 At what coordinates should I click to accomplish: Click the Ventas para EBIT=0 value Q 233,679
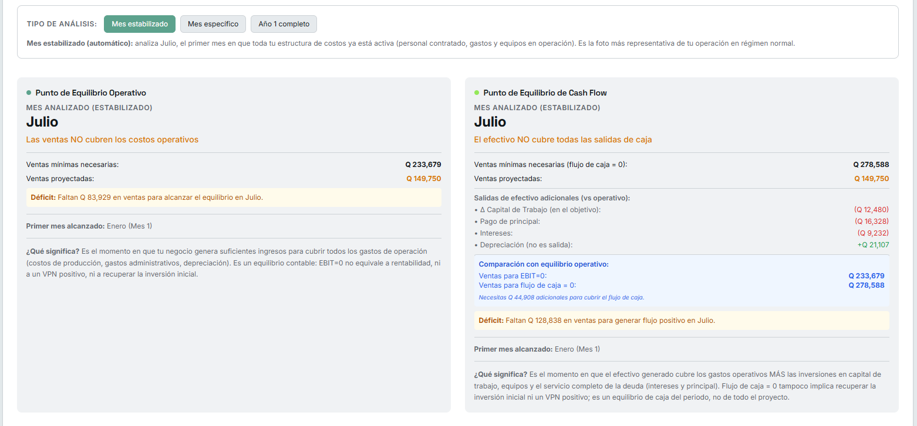pos(867,276)
